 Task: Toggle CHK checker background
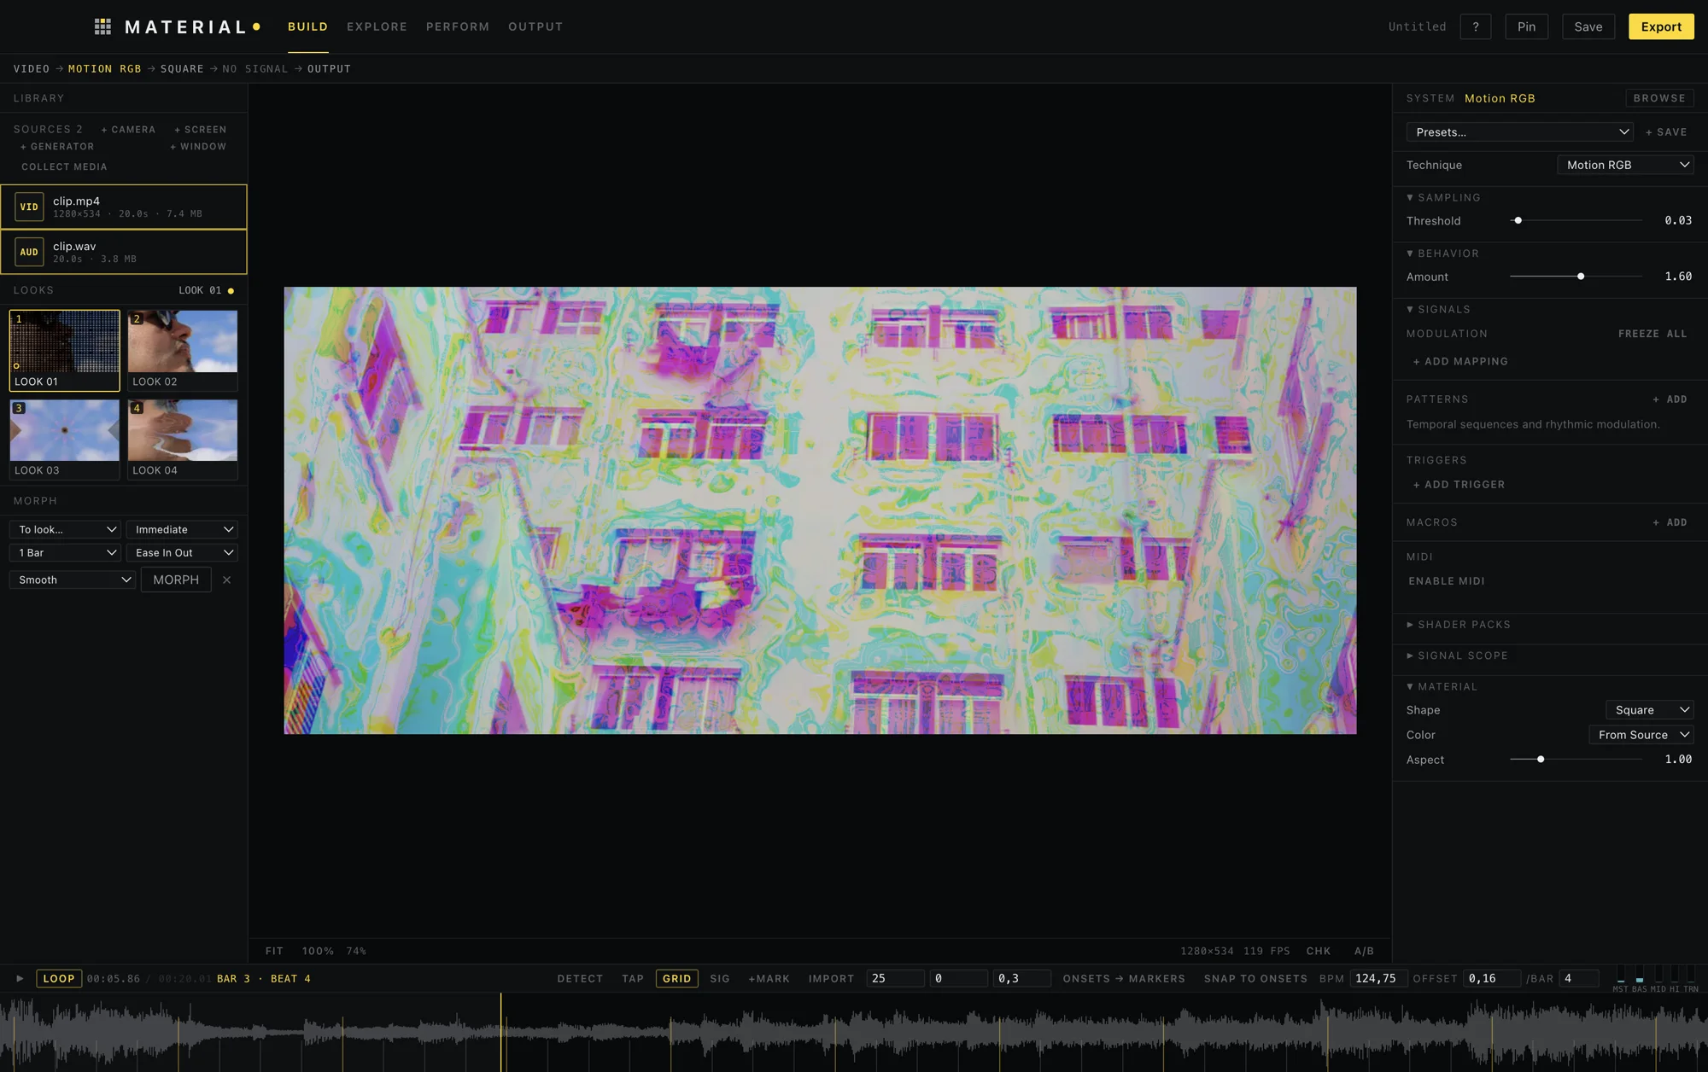[x=1318, y=951]
